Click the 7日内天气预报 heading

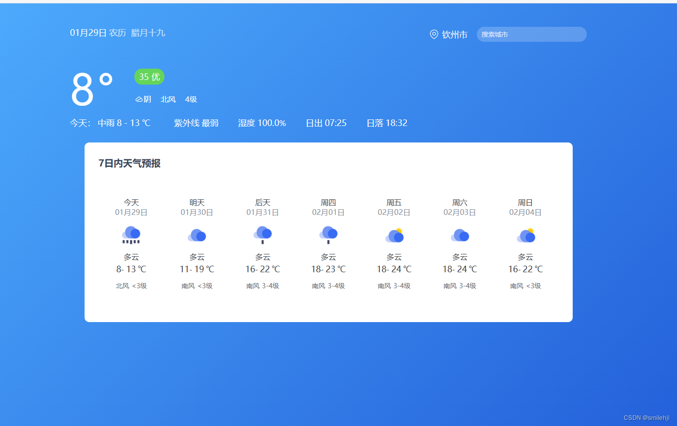130,163
